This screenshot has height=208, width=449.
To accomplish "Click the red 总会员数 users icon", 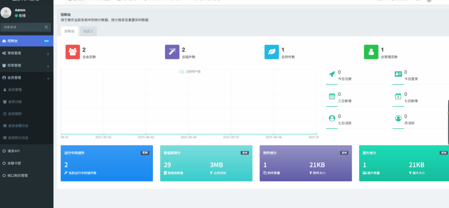I will [72, 52].
